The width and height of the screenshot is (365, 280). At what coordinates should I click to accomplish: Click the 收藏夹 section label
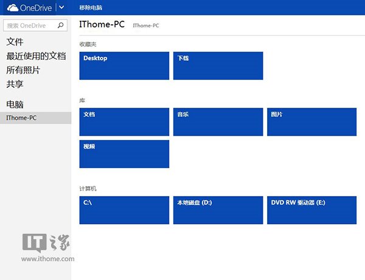tap(88, 44)
